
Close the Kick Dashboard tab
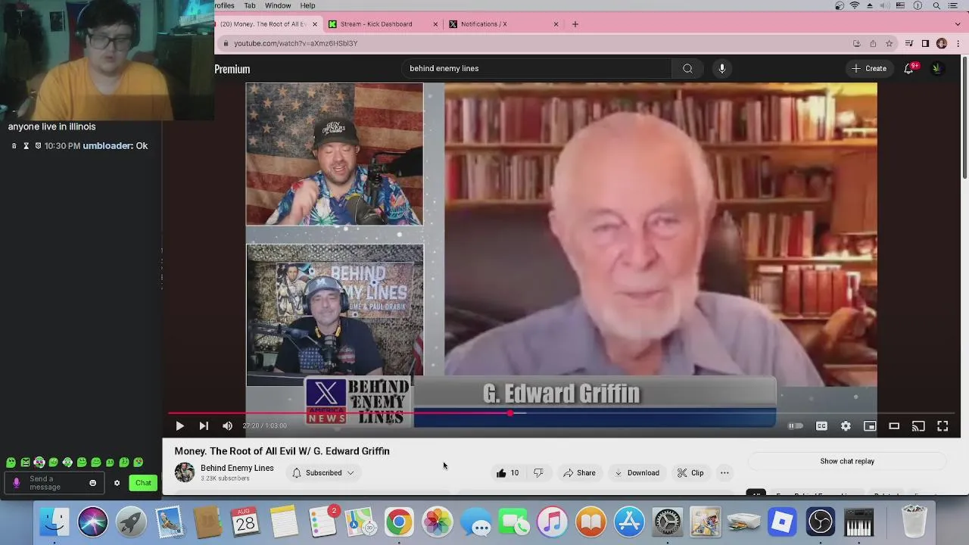pos(435,24)
